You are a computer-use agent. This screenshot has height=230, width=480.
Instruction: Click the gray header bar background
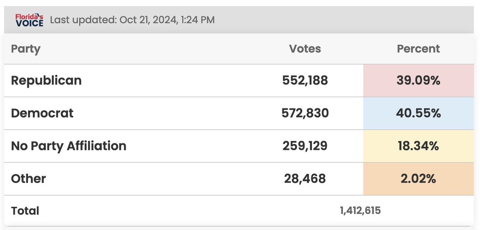(239, 20)
